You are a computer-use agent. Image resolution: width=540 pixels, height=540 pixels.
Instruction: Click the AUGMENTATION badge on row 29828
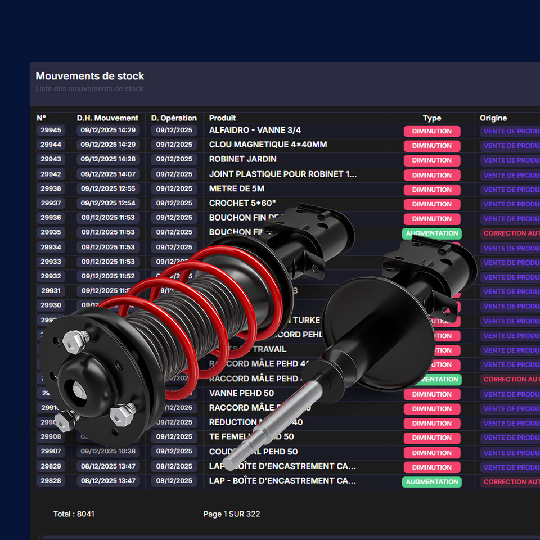(432, 482)
